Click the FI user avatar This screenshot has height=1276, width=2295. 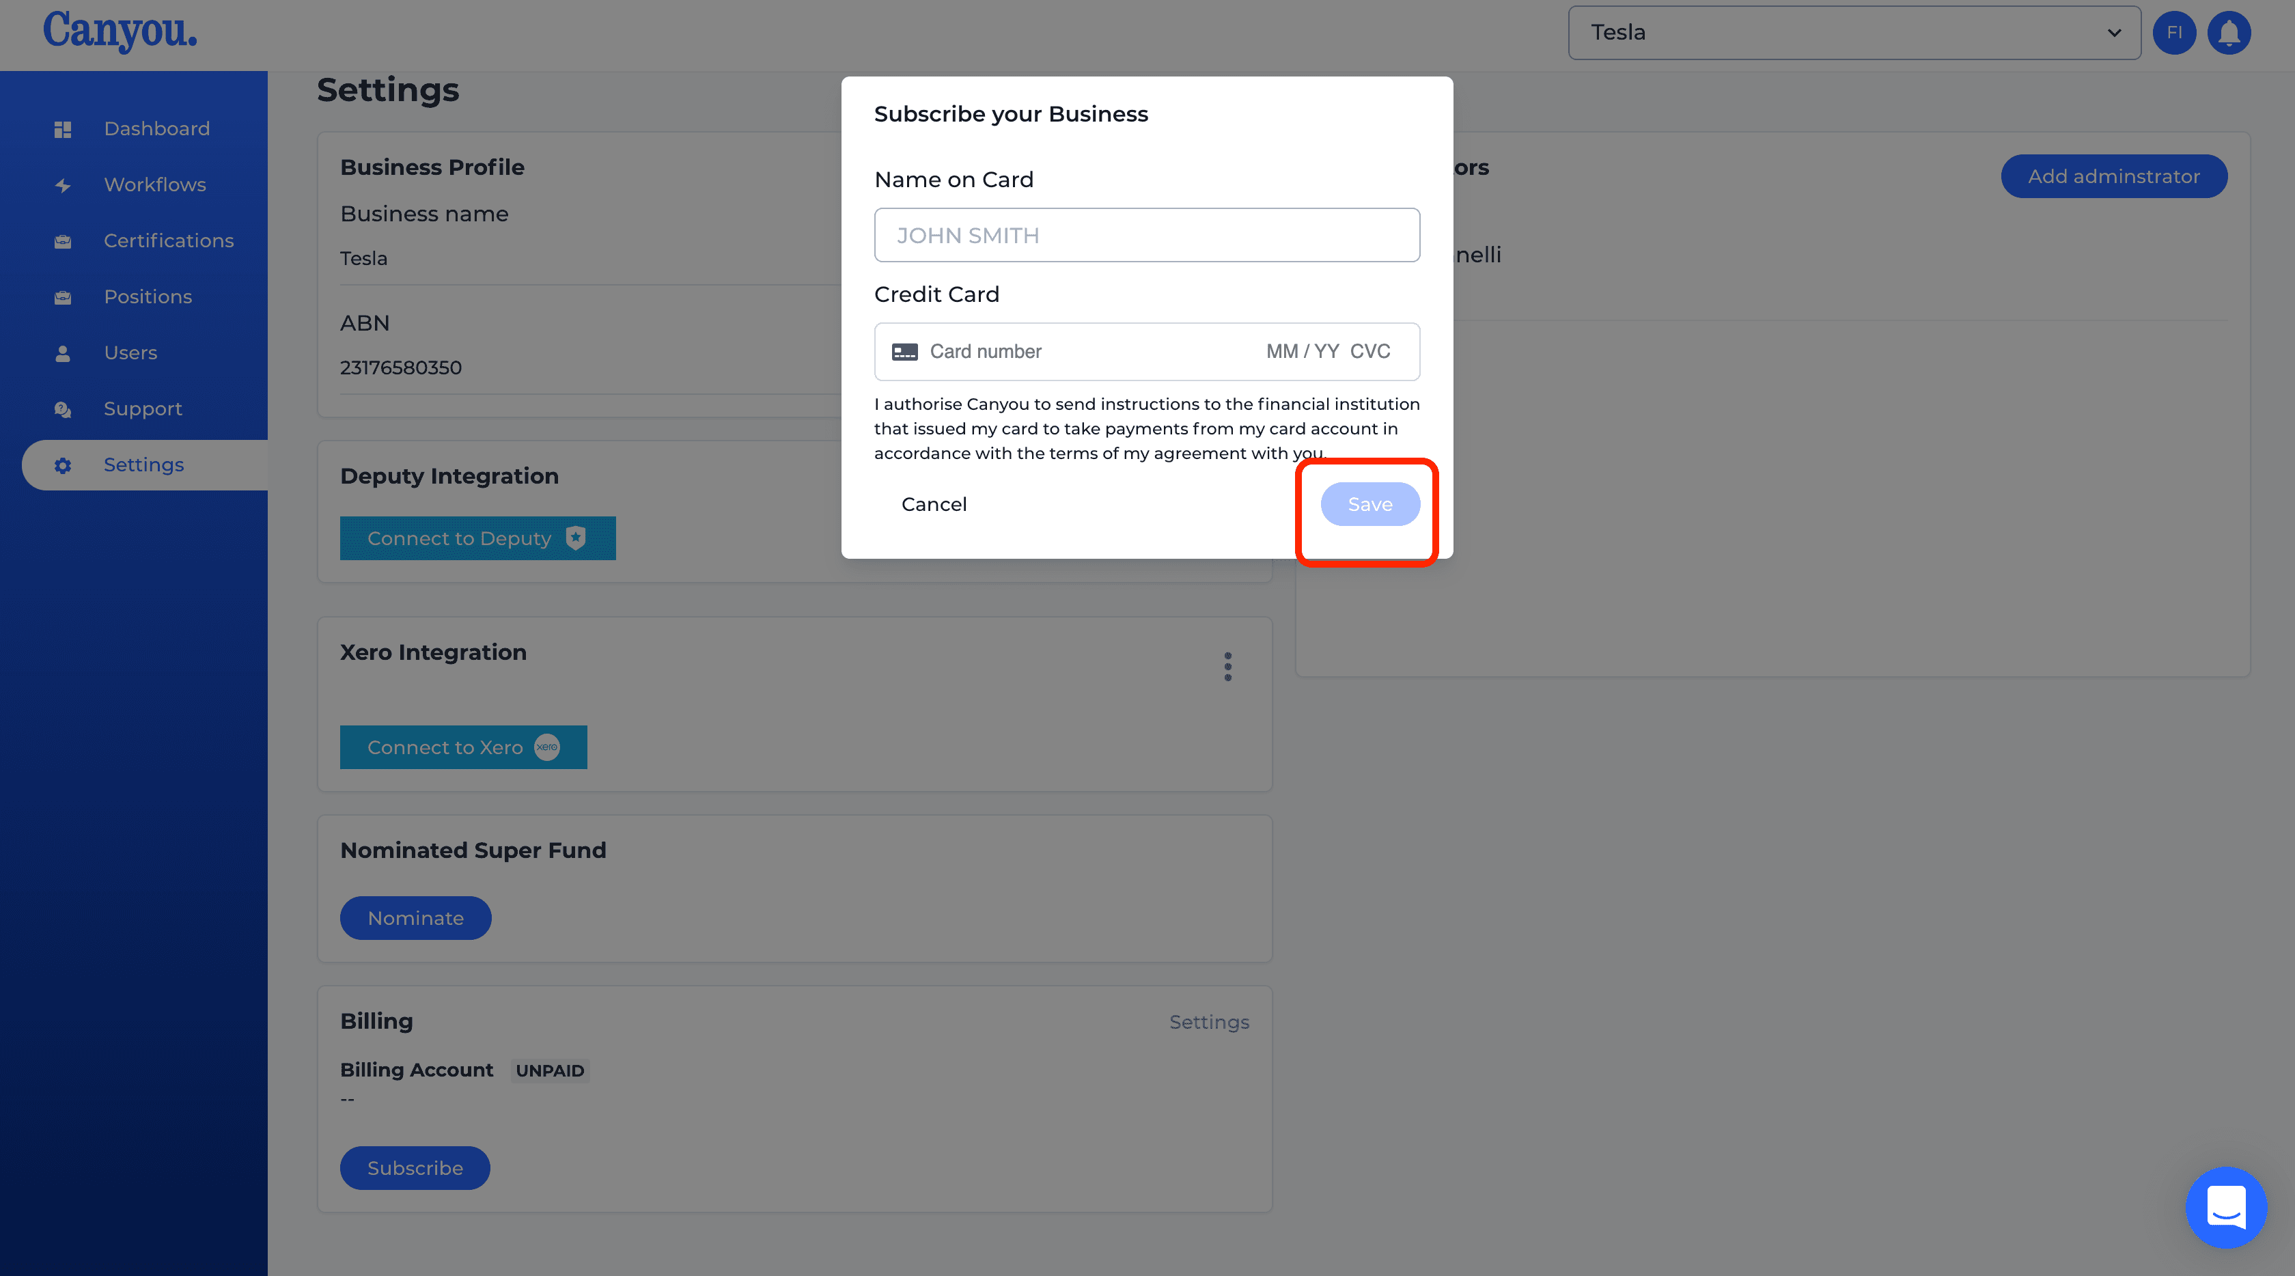pos(2174,33)
